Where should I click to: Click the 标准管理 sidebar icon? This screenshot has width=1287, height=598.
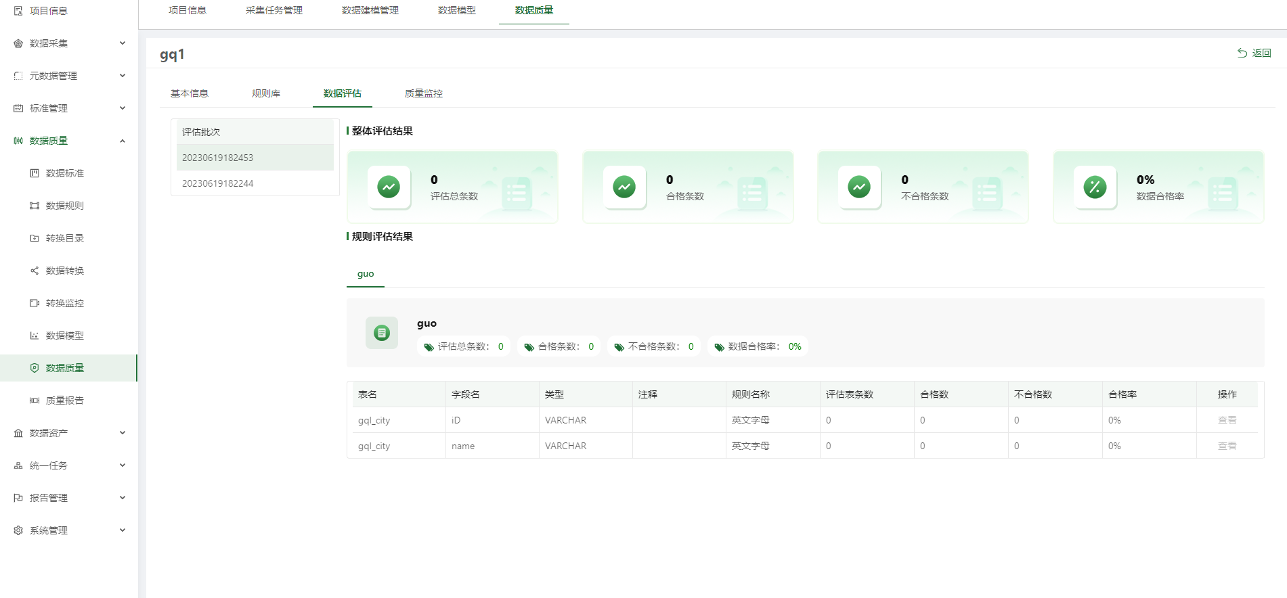18,108
